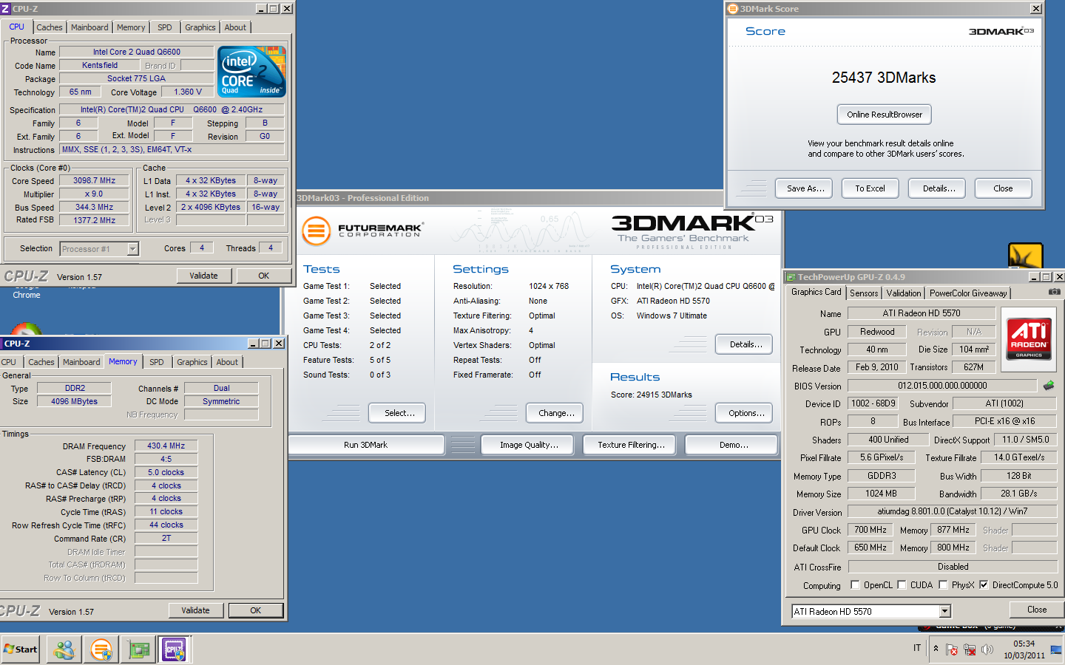Click the To Excel button
Screen dimensions: 1065x665
coord(870,188)
